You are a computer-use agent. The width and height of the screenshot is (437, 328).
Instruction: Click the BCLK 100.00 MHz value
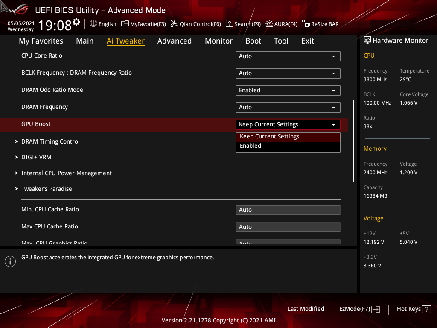tap(377, 103)
